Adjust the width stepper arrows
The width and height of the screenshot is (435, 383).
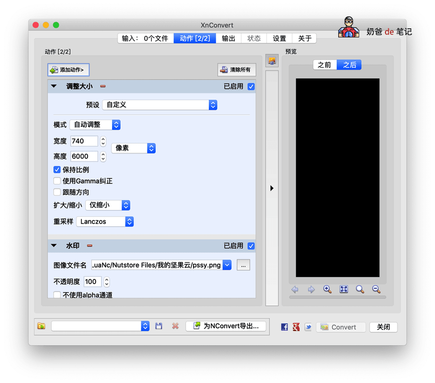point(103,141)
